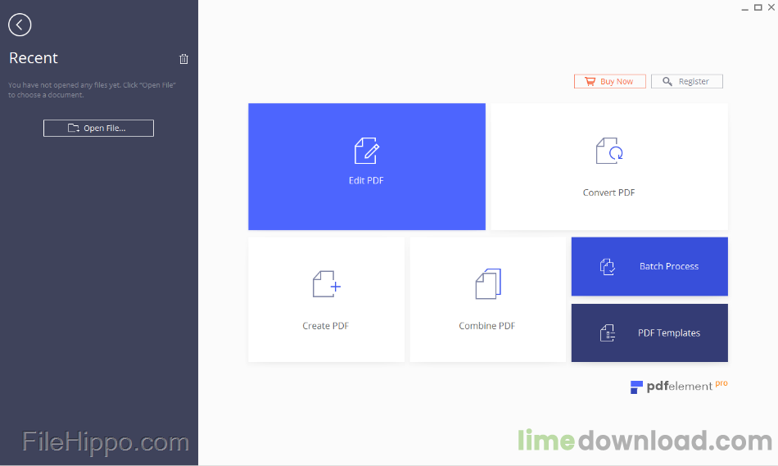Click the Combine PDF stacked-pages icon
Image resolution: width=778 pixels, height=466 pixels.
(488, 284)
